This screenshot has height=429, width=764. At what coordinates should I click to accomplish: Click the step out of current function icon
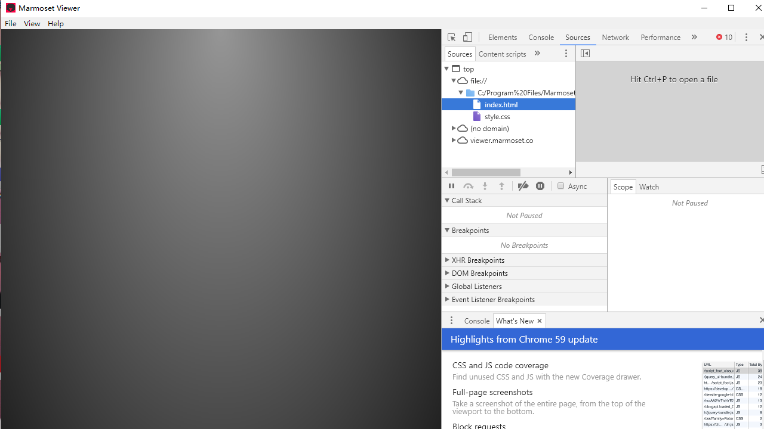[501, 185]
